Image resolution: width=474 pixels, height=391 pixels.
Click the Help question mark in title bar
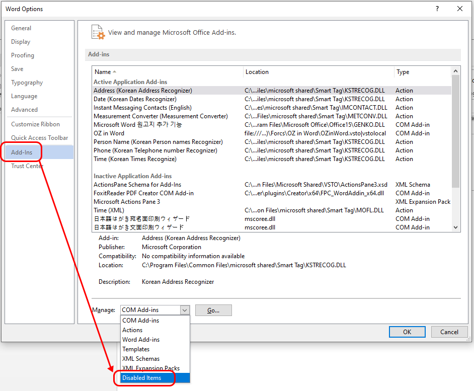437,9
